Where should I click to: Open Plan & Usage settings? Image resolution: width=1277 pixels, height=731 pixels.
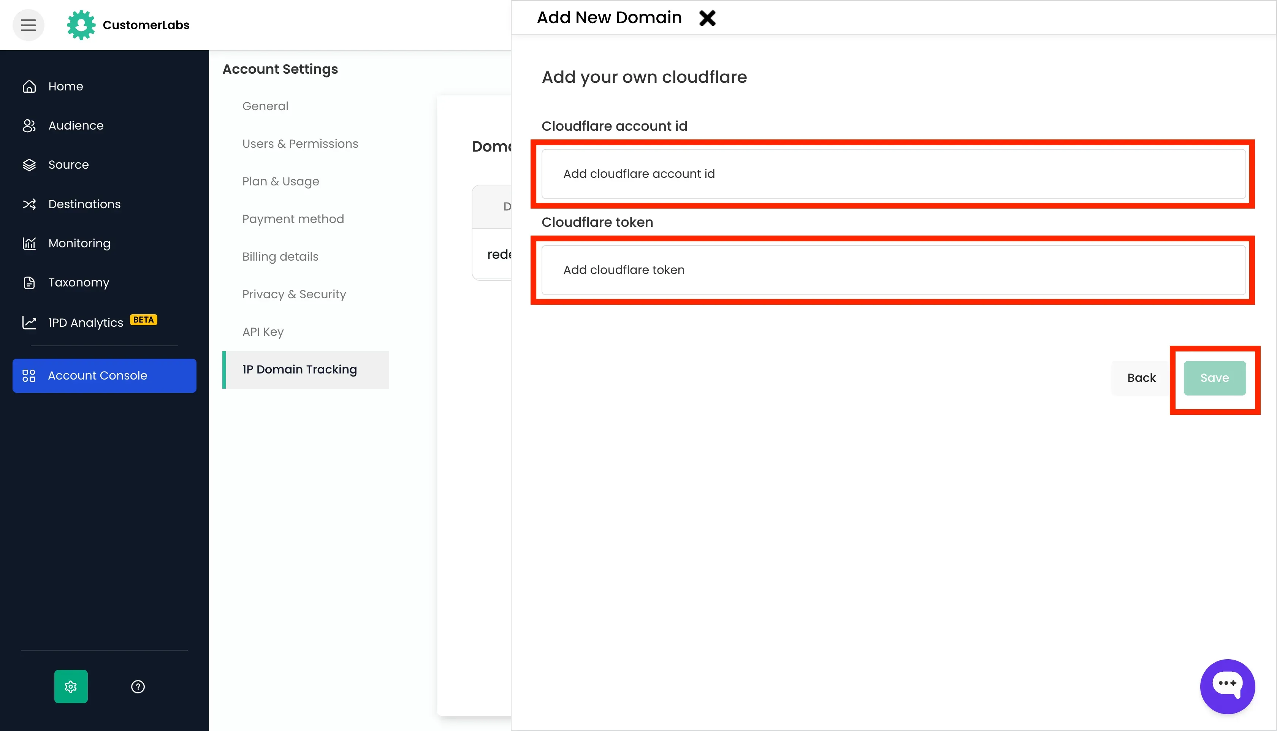coord(281,181)
